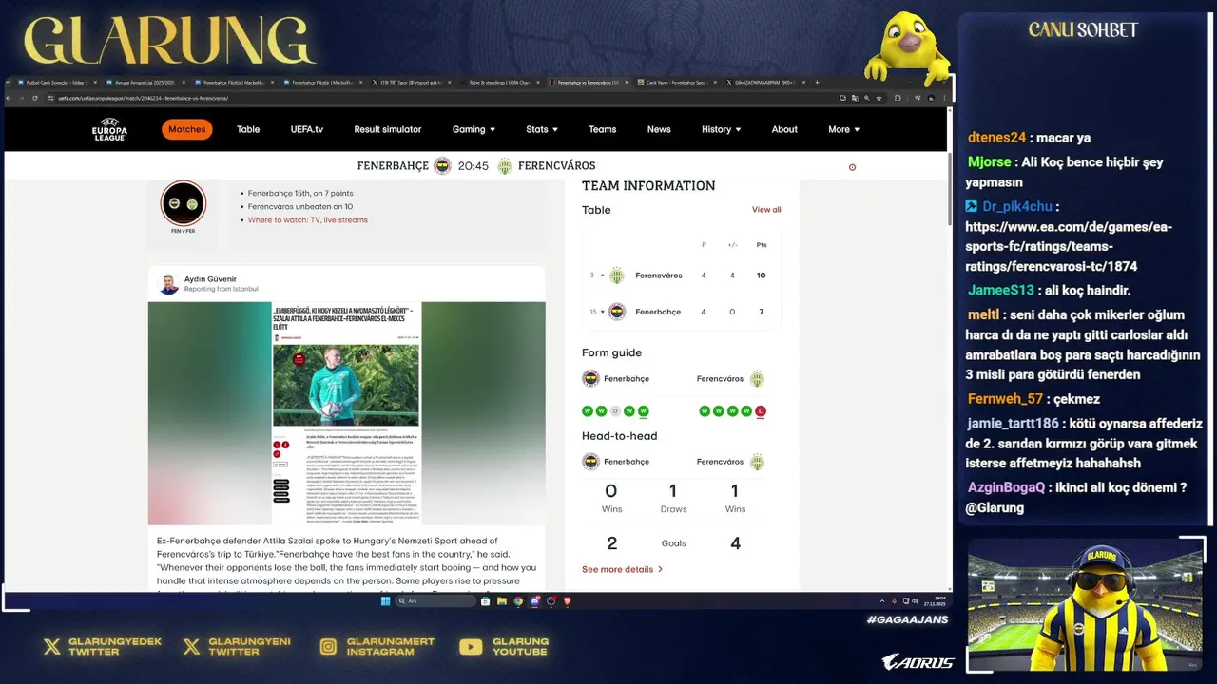The height and width of the screenshot is (684, 1217).
Task: Click the GLARUNGYEDEK Twitter X icon
Action: (52, 647)
